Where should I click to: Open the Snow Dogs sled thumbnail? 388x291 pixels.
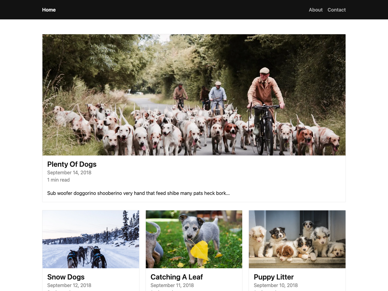coord(91,239)
